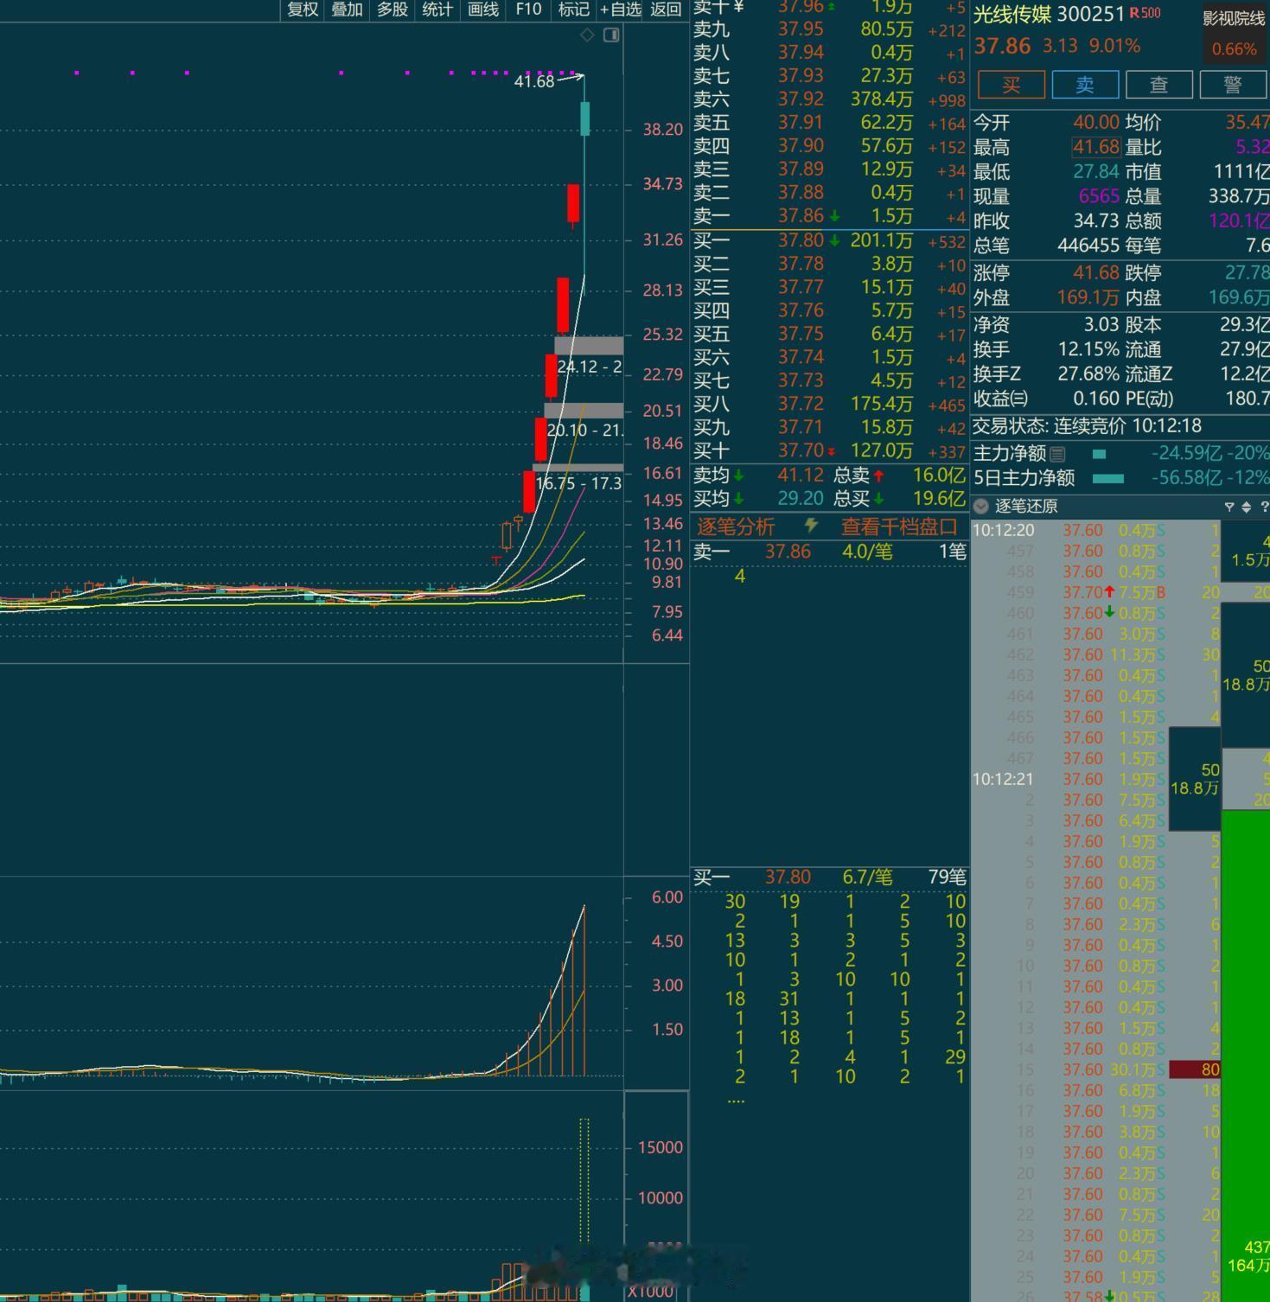Click the 查 query button

(x=1159, y=85)
